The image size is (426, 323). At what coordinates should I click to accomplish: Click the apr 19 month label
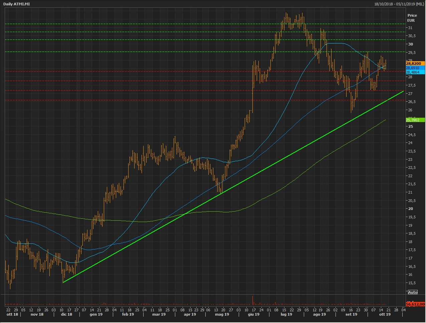point(190,314)
